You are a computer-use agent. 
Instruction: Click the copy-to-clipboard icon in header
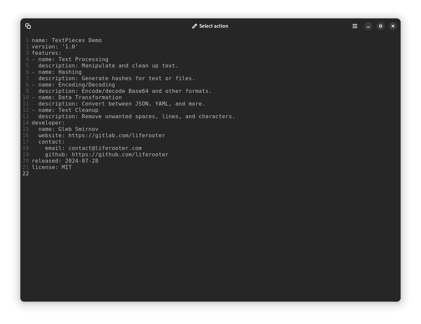(28, 26)
